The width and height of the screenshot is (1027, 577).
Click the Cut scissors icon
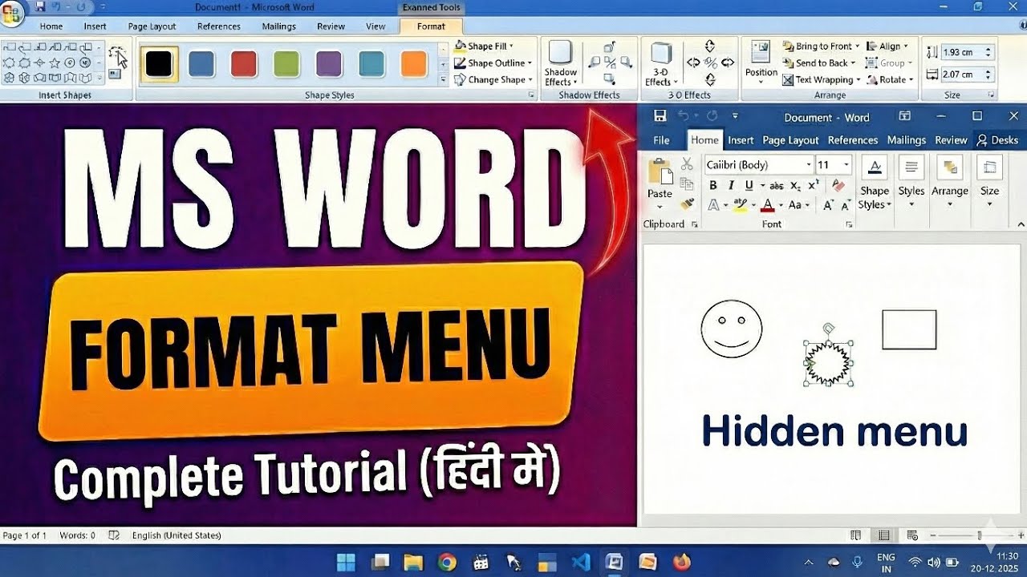click(x=687, y=163)
